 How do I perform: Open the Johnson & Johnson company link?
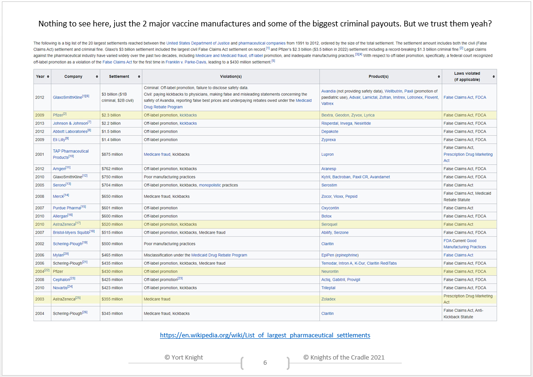click(x=70, y=124)
